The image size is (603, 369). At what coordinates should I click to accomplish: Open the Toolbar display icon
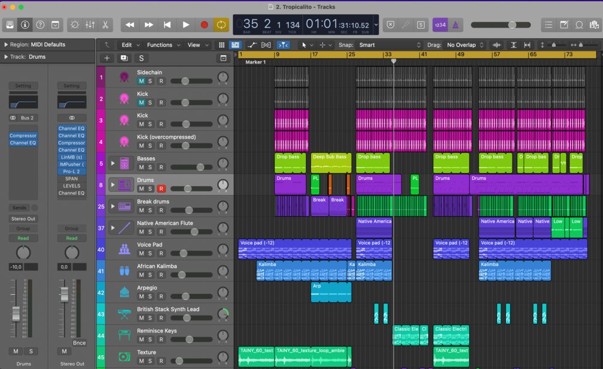point(55,25)
